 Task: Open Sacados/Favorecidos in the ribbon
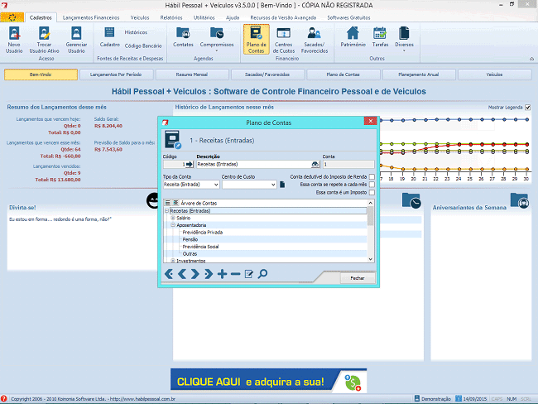tap(315, 40)
